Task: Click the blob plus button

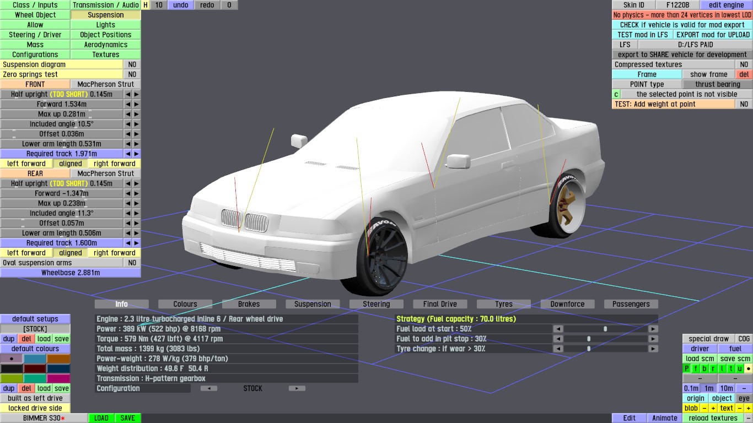Action: point(713,408)
